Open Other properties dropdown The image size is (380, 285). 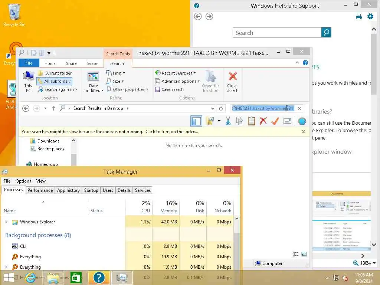pos(128,89)
